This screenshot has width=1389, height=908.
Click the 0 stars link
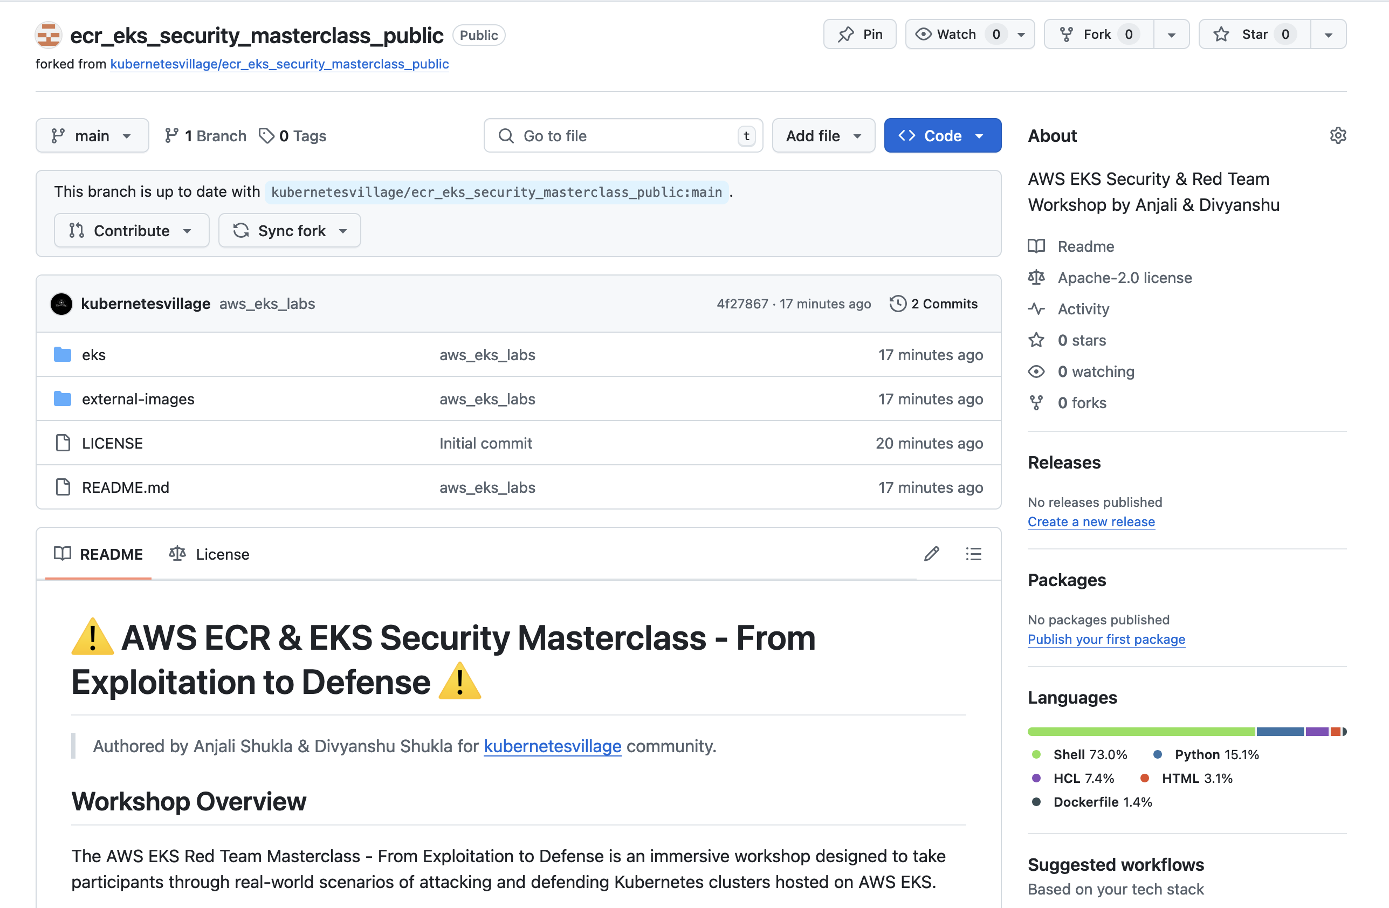pyautogui.click(x=1082, y=340)
